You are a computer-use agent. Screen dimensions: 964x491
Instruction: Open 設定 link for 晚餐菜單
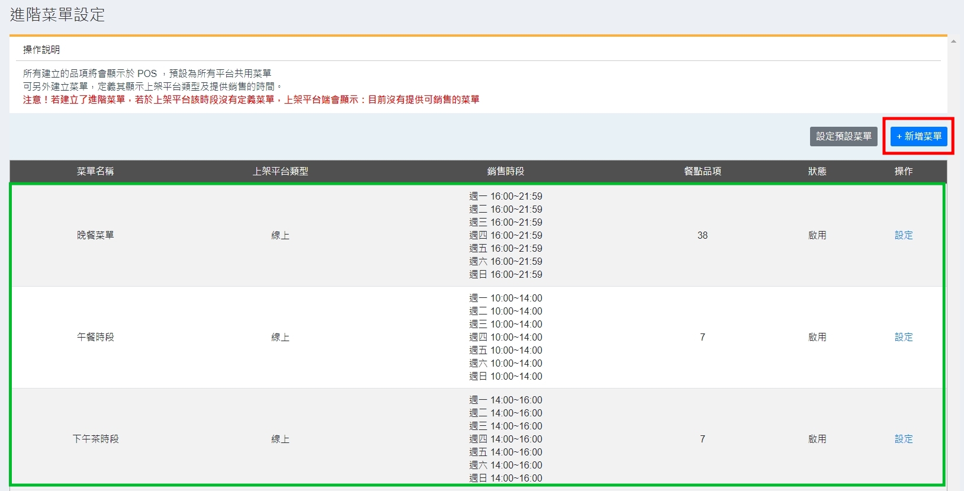click(x=903, y=235)
